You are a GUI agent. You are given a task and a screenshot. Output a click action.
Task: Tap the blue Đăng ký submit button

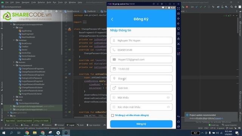tap(141, 124)
